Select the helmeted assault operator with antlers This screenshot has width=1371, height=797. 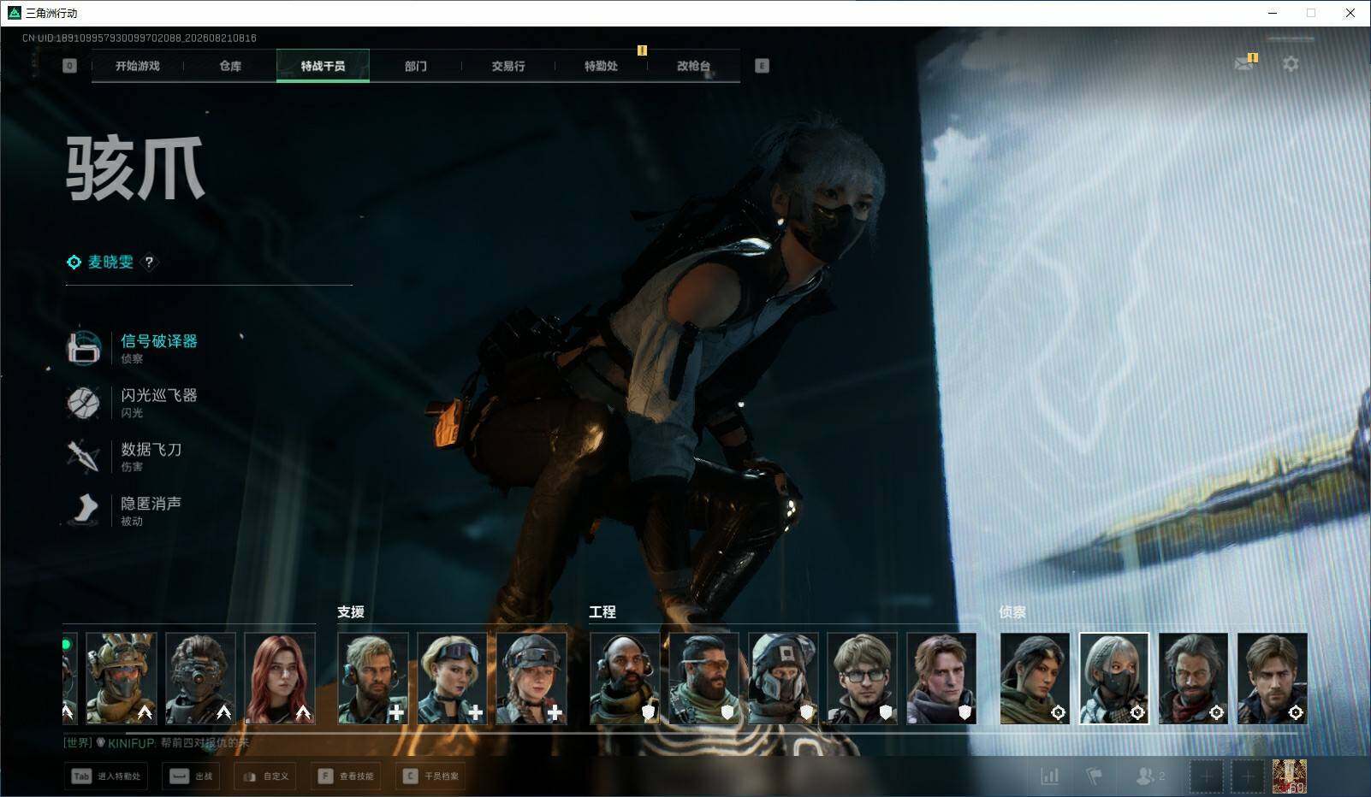coord(122,678)
